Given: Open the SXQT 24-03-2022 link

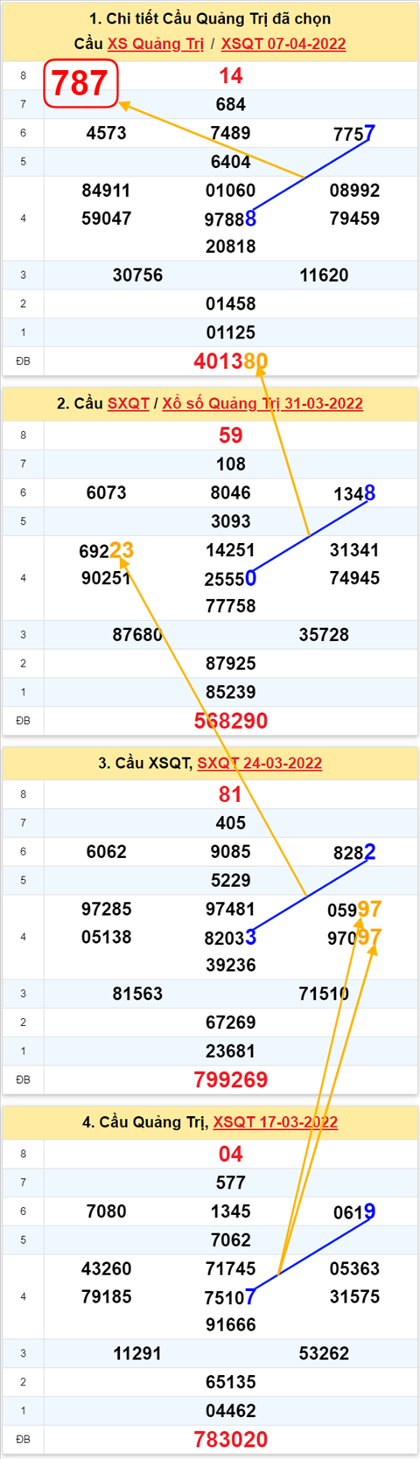Looking at the screenshot, I should [x=259, y=763].
